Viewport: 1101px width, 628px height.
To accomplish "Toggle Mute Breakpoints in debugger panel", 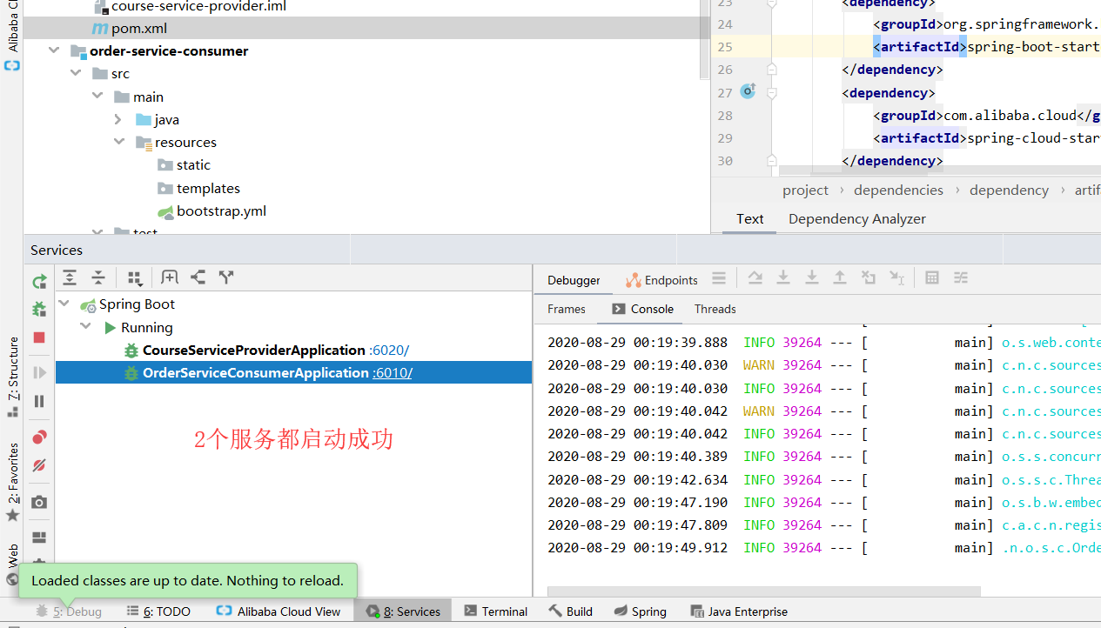I will [x=38, y=465].
